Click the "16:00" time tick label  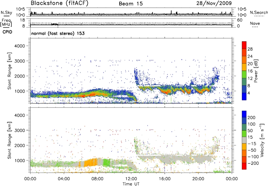click(164, 179)
